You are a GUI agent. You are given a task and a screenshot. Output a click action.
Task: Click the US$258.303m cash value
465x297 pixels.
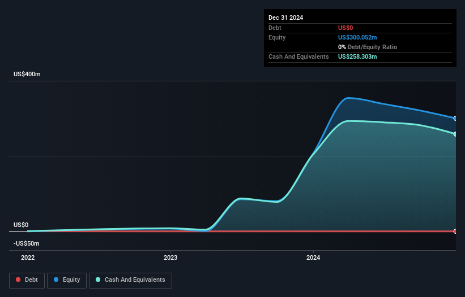tap(357, 56)
